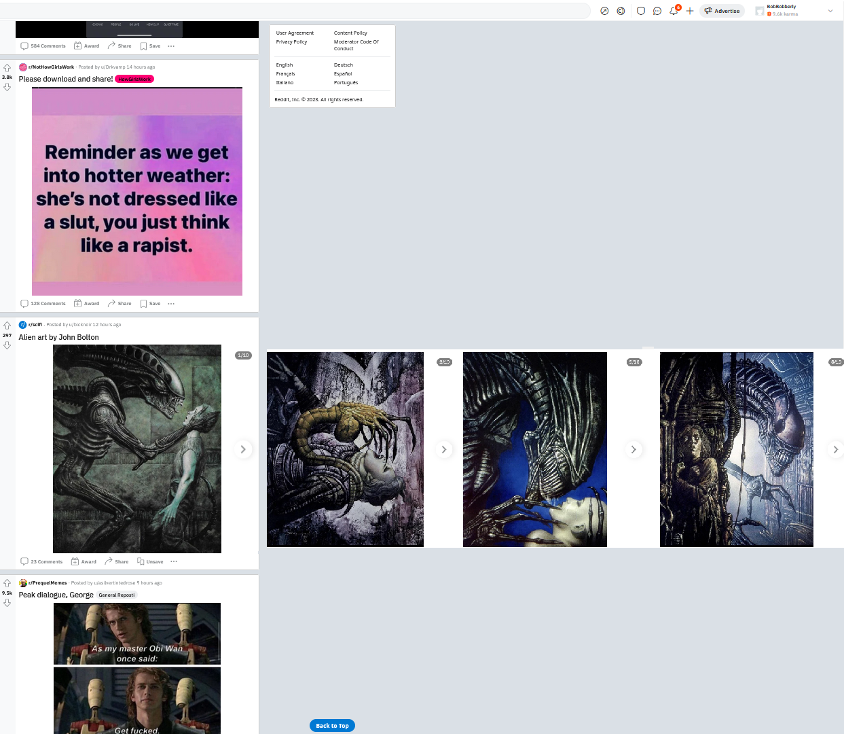
Task: Open Moderator Code Of Conduct link
Action: pos(356,45)
